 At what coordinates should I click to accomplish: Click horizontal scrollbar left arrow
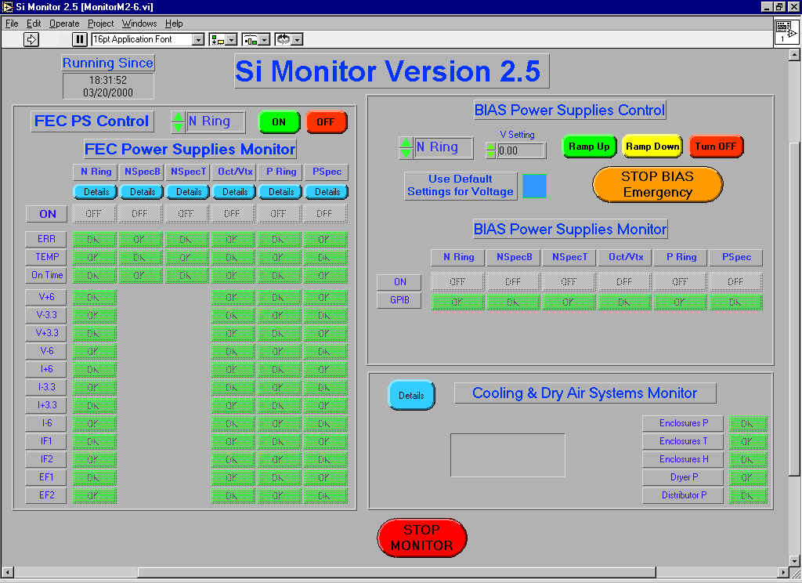(7, 572)
